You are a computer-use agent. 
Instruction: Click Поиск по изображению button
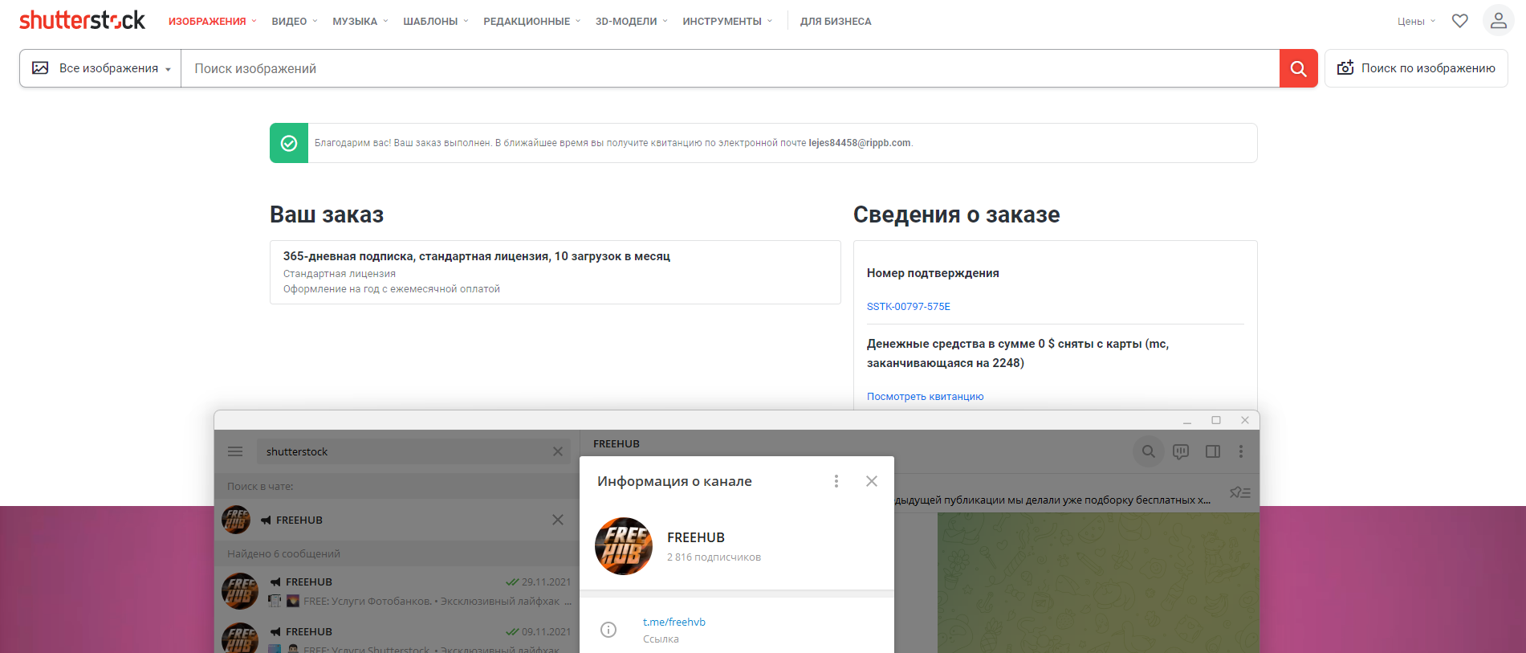point(1416,68)
